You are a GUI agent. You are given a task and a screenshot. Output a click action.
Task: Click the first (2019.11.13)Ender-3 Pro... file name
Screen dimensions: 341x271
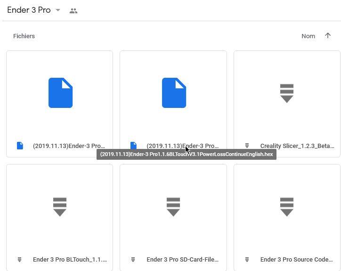69,146
